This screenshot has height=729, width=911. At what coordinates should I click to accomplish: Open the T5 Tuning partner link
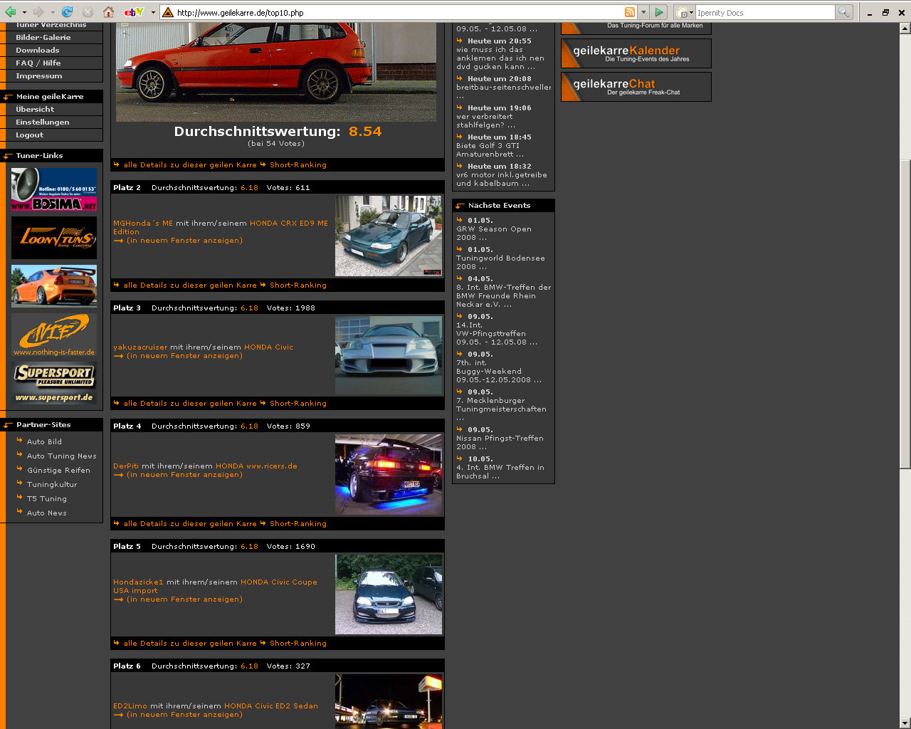(47, 498)
